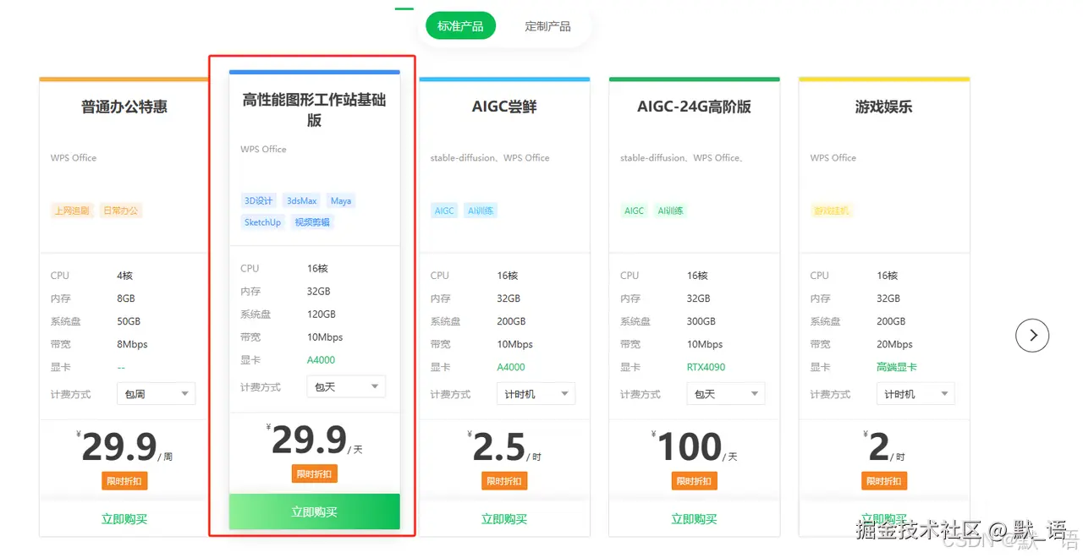Expand the 计时机 dropdown on AIGC尝鲜 card
The height and width of the screenshot is (558, 1083).
(536, 393)
